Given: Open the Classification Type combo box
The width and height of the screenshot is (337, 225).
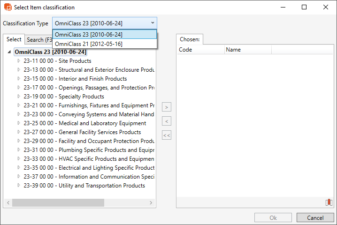Looking at the screenshot, I should (x=105, y=23).
